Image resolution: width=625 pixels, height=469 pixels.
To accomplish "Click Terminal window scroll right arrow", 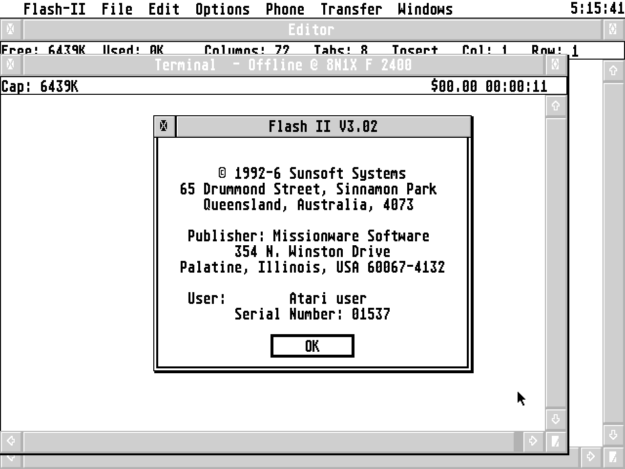I will click(533, 441).
